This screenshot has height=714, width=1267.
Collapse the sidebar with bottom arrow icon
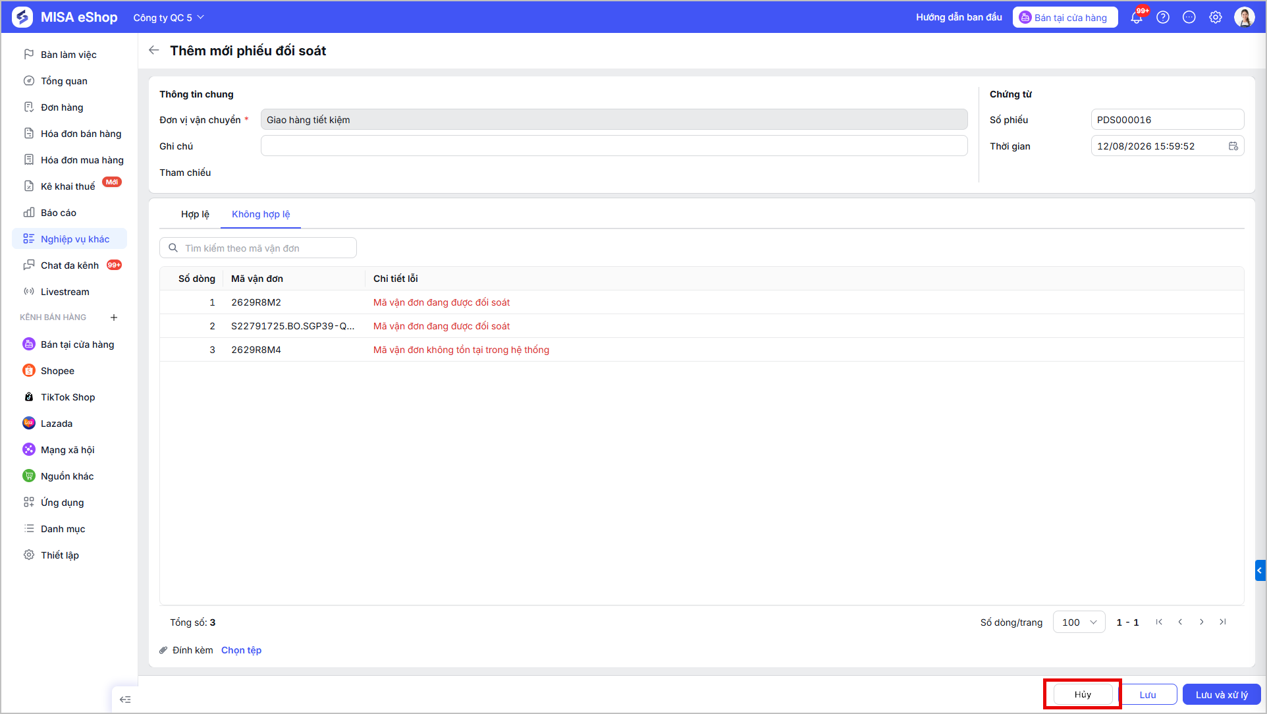(x=125, y=700)
